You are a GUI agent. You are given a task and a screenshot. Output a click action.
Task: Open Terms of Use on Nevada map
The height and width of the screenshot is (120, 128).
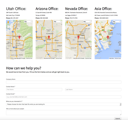point(88,58)
